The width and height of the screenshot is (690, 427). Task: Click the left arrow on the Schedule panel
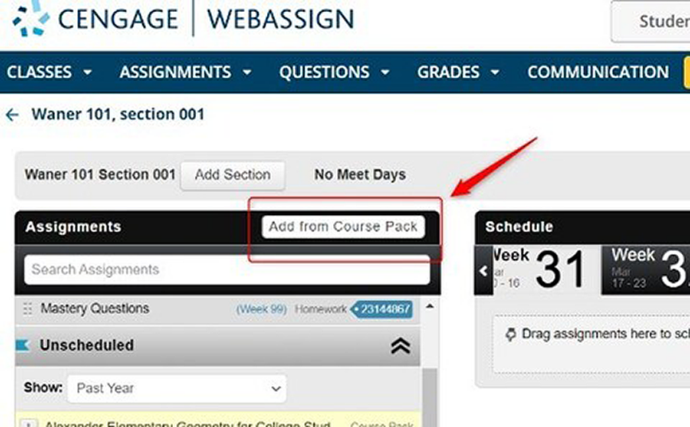(x=482, y=269)
